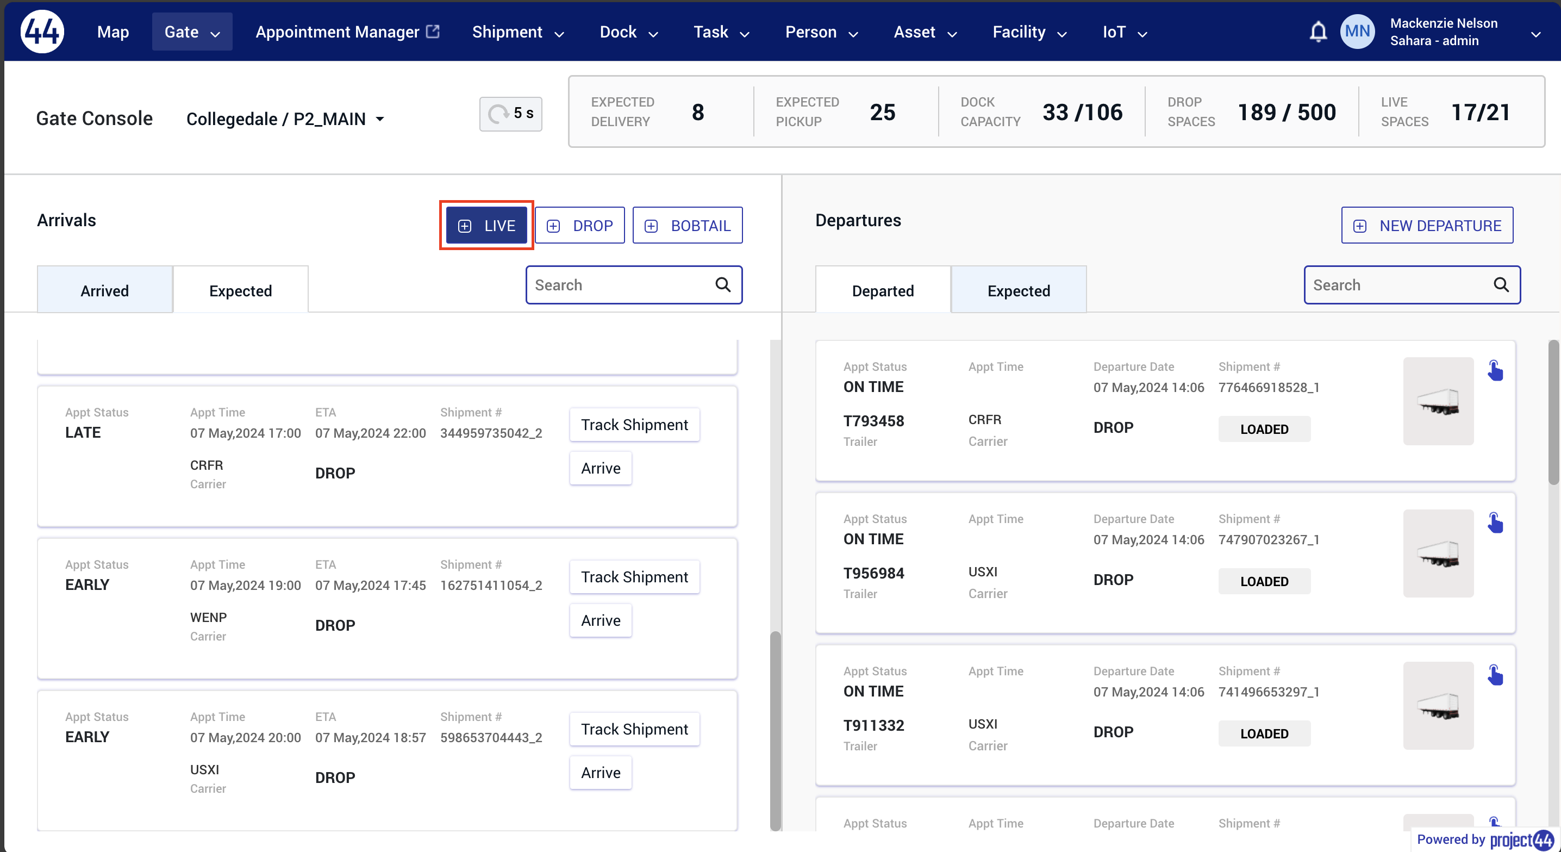Click the LATE appointment status
Viewport: 1561px width, 852px height.
click(x=83, y=432)
